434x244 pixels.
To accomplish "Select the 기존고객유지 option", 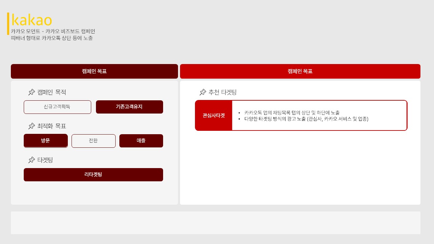I will (129, 107).
